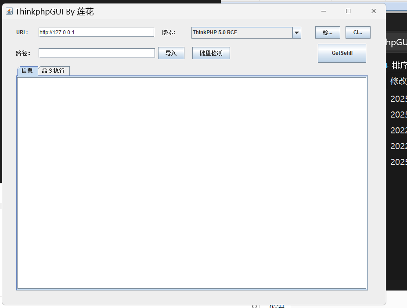Minimize the ThinkphpGUI window
Image resolution: width=407 pixels, height=308 pixels.
[x=324, y=11]
